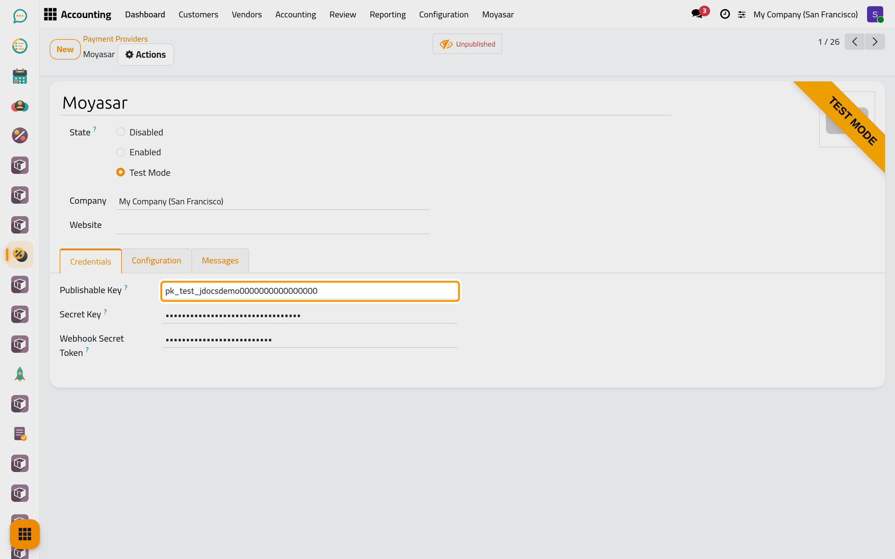Click the rocket icon in sidebar
The image size is (895, 559).
point(20,374)
